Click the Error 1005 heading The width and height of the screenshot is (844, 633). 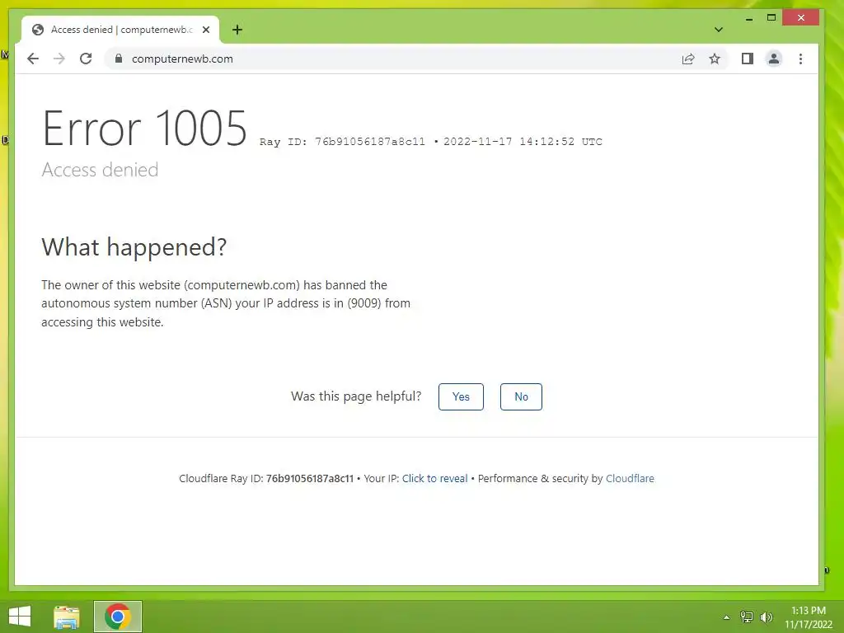coord(145,128)
